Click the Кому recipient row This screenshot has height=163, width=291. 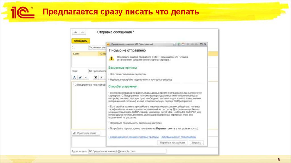(x=89, y=54)
